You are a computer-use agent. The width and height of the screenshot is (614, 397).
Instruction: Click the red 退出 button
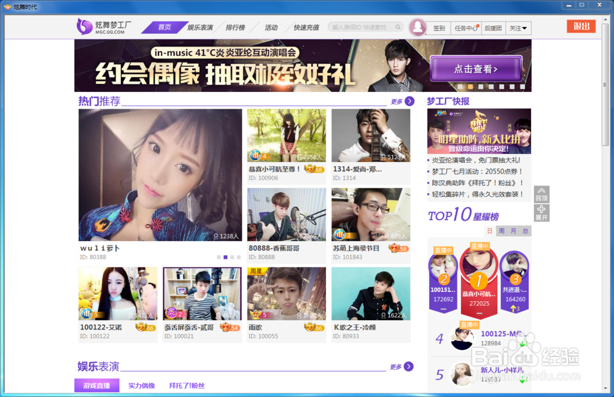point(581,26)
